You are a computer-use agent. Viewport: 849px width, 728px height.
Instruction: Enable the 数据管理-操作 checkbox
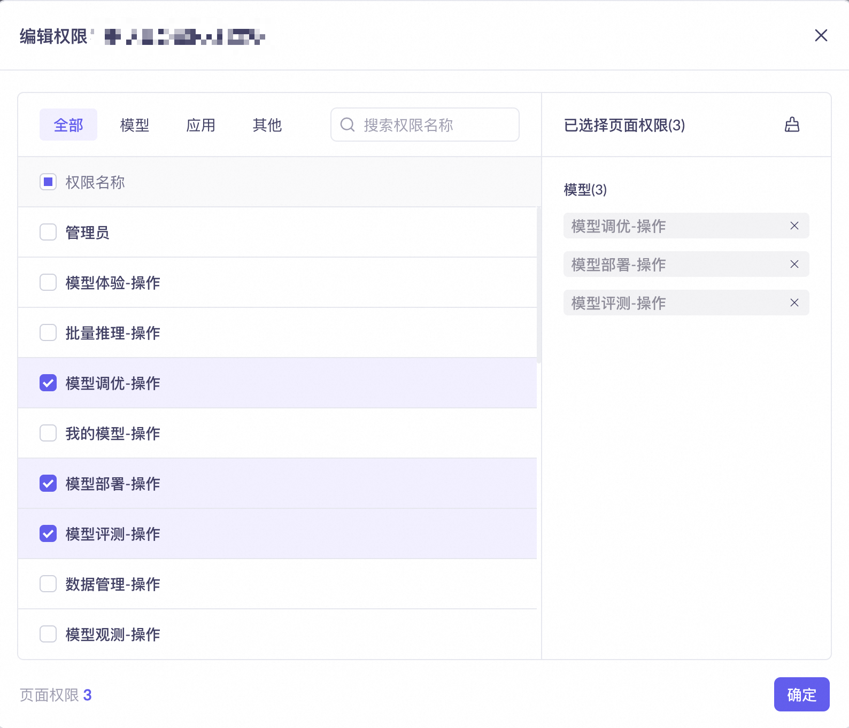pyautogui.click(x=48, y=584)
